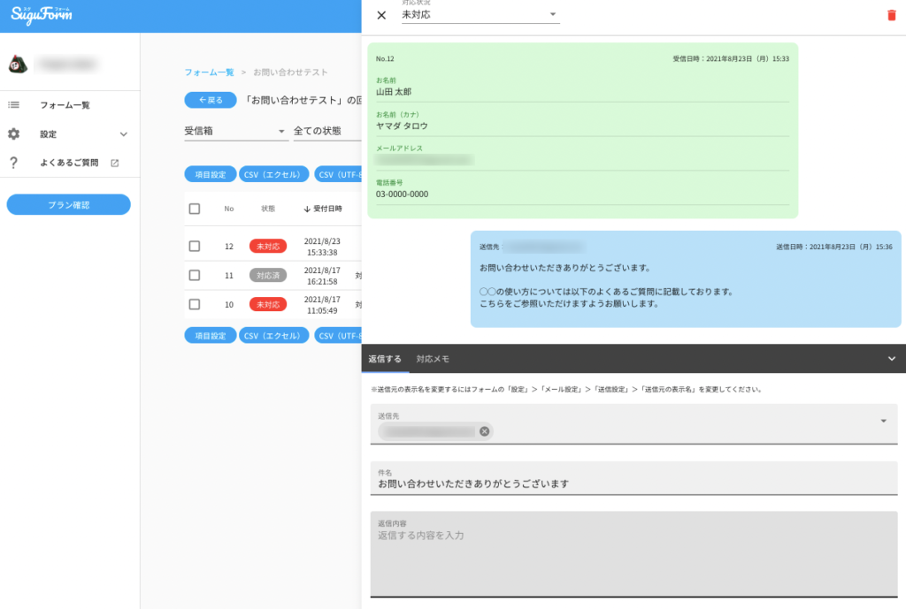
Task: Open the 全ての状態 filter dropdown
Action: click(x=327, y=131)
